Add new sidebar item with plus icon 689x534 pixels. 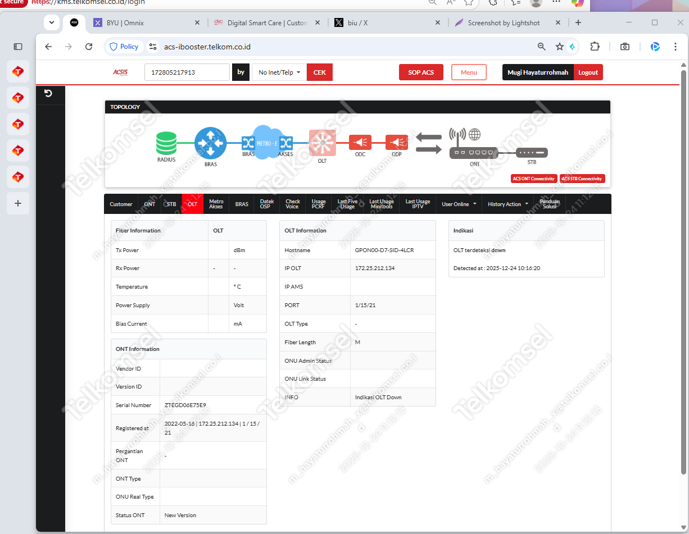tap(18, 203)
